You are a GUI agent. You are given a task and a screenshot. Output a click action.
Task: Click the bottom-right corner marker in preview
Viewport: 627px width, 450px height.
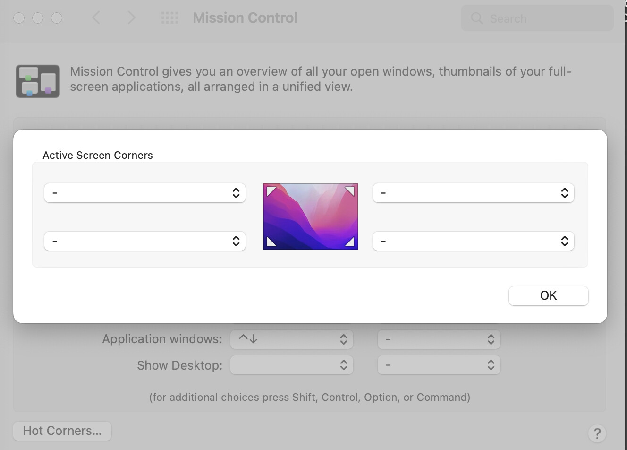(350, 242)
